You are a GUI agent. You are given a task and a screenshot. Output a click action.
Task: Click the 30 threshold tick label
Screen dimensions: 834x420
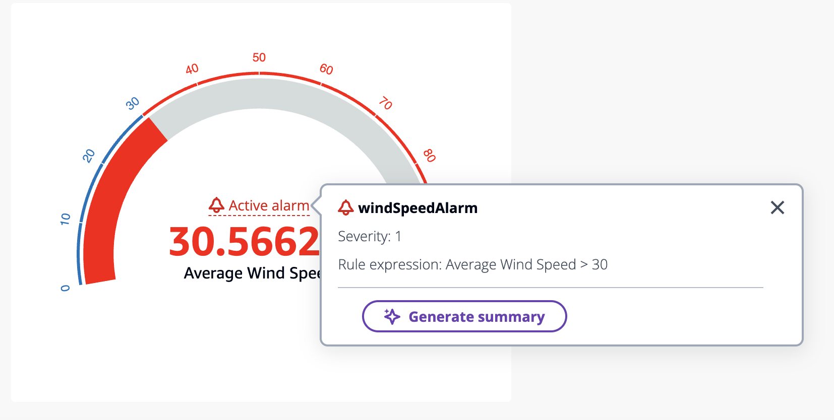133,103
